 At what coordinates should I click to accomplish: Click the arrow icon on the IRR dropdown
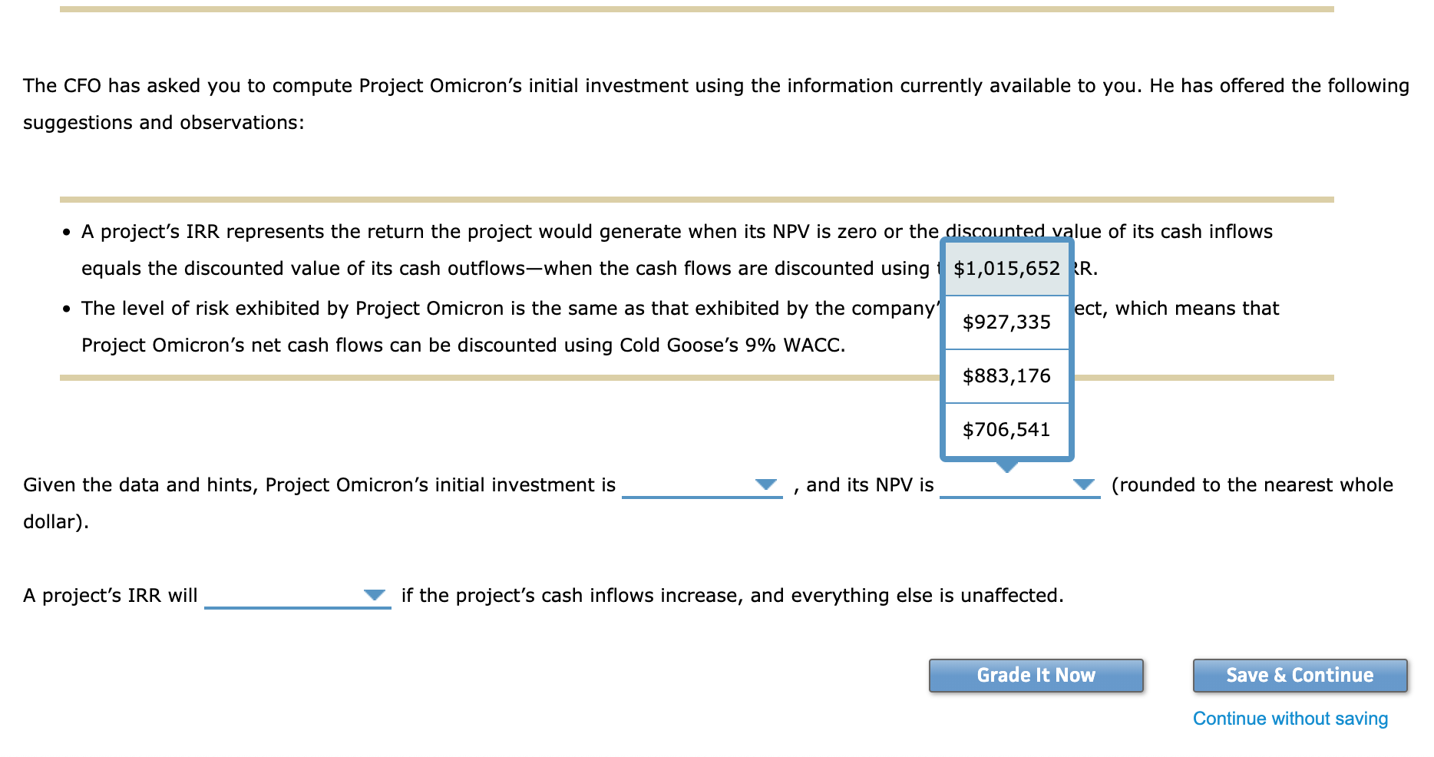pos(374,594)
